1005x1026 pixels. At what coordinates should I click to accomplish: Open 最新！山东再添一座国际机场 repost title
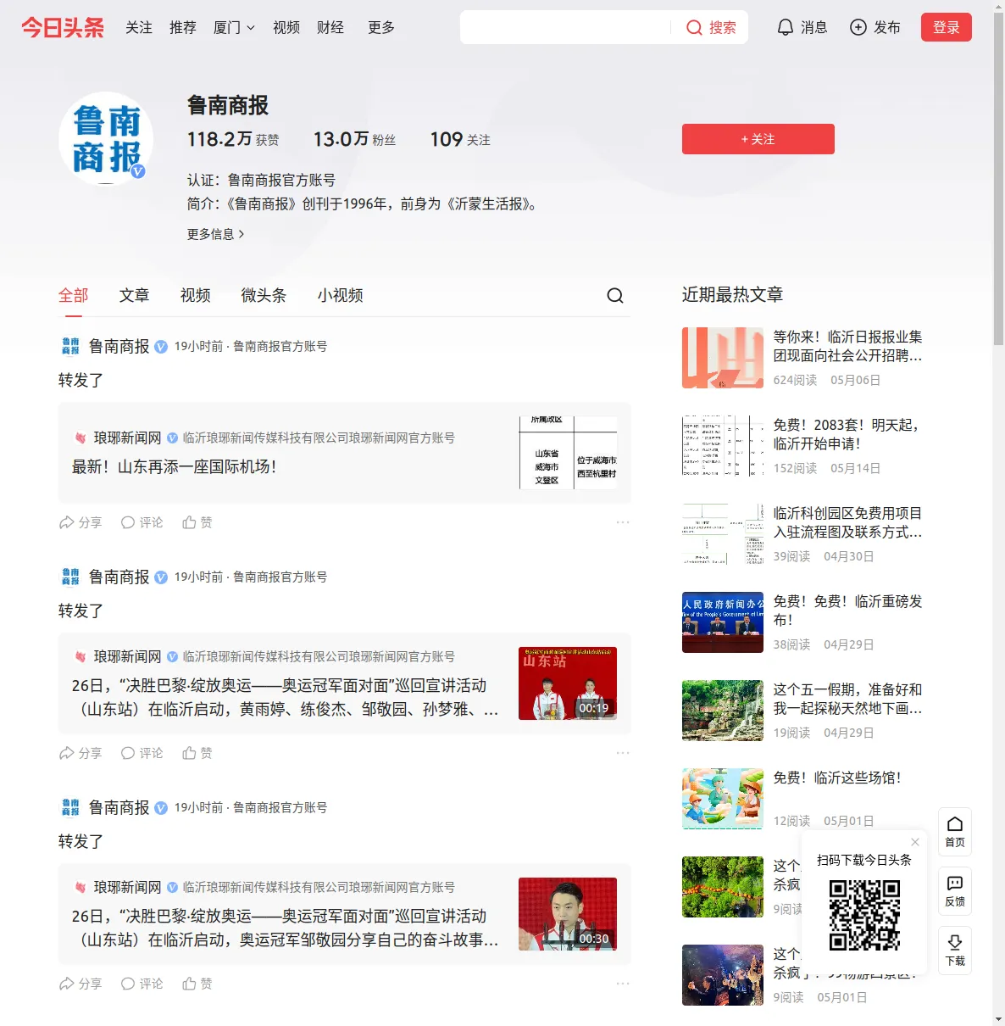pos(174,466)
